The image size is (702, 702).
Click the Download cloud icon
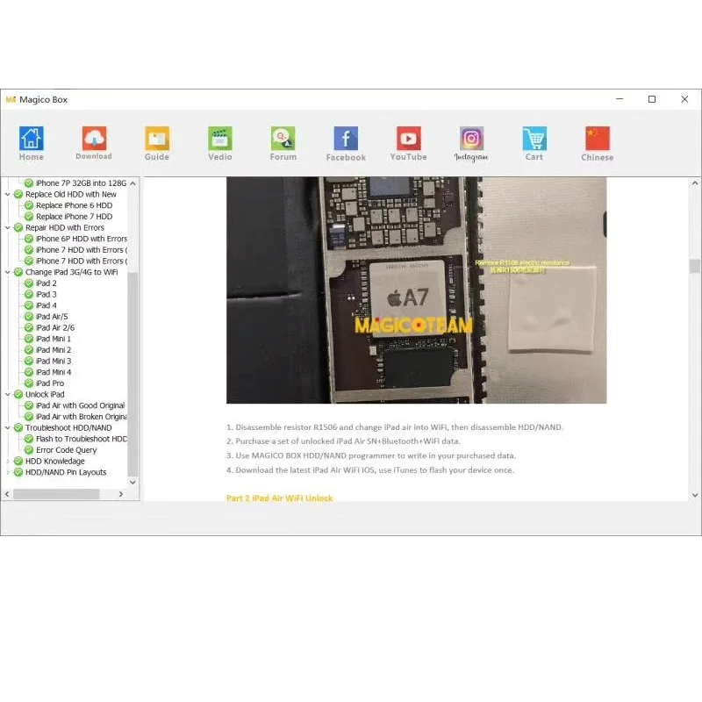(x=94, y=139)
